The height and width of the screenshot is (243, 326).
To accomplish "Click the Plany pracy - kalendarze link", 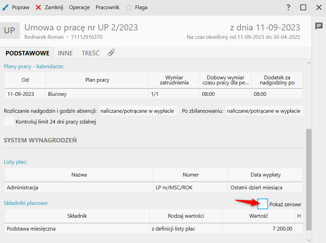I will 34,66.
